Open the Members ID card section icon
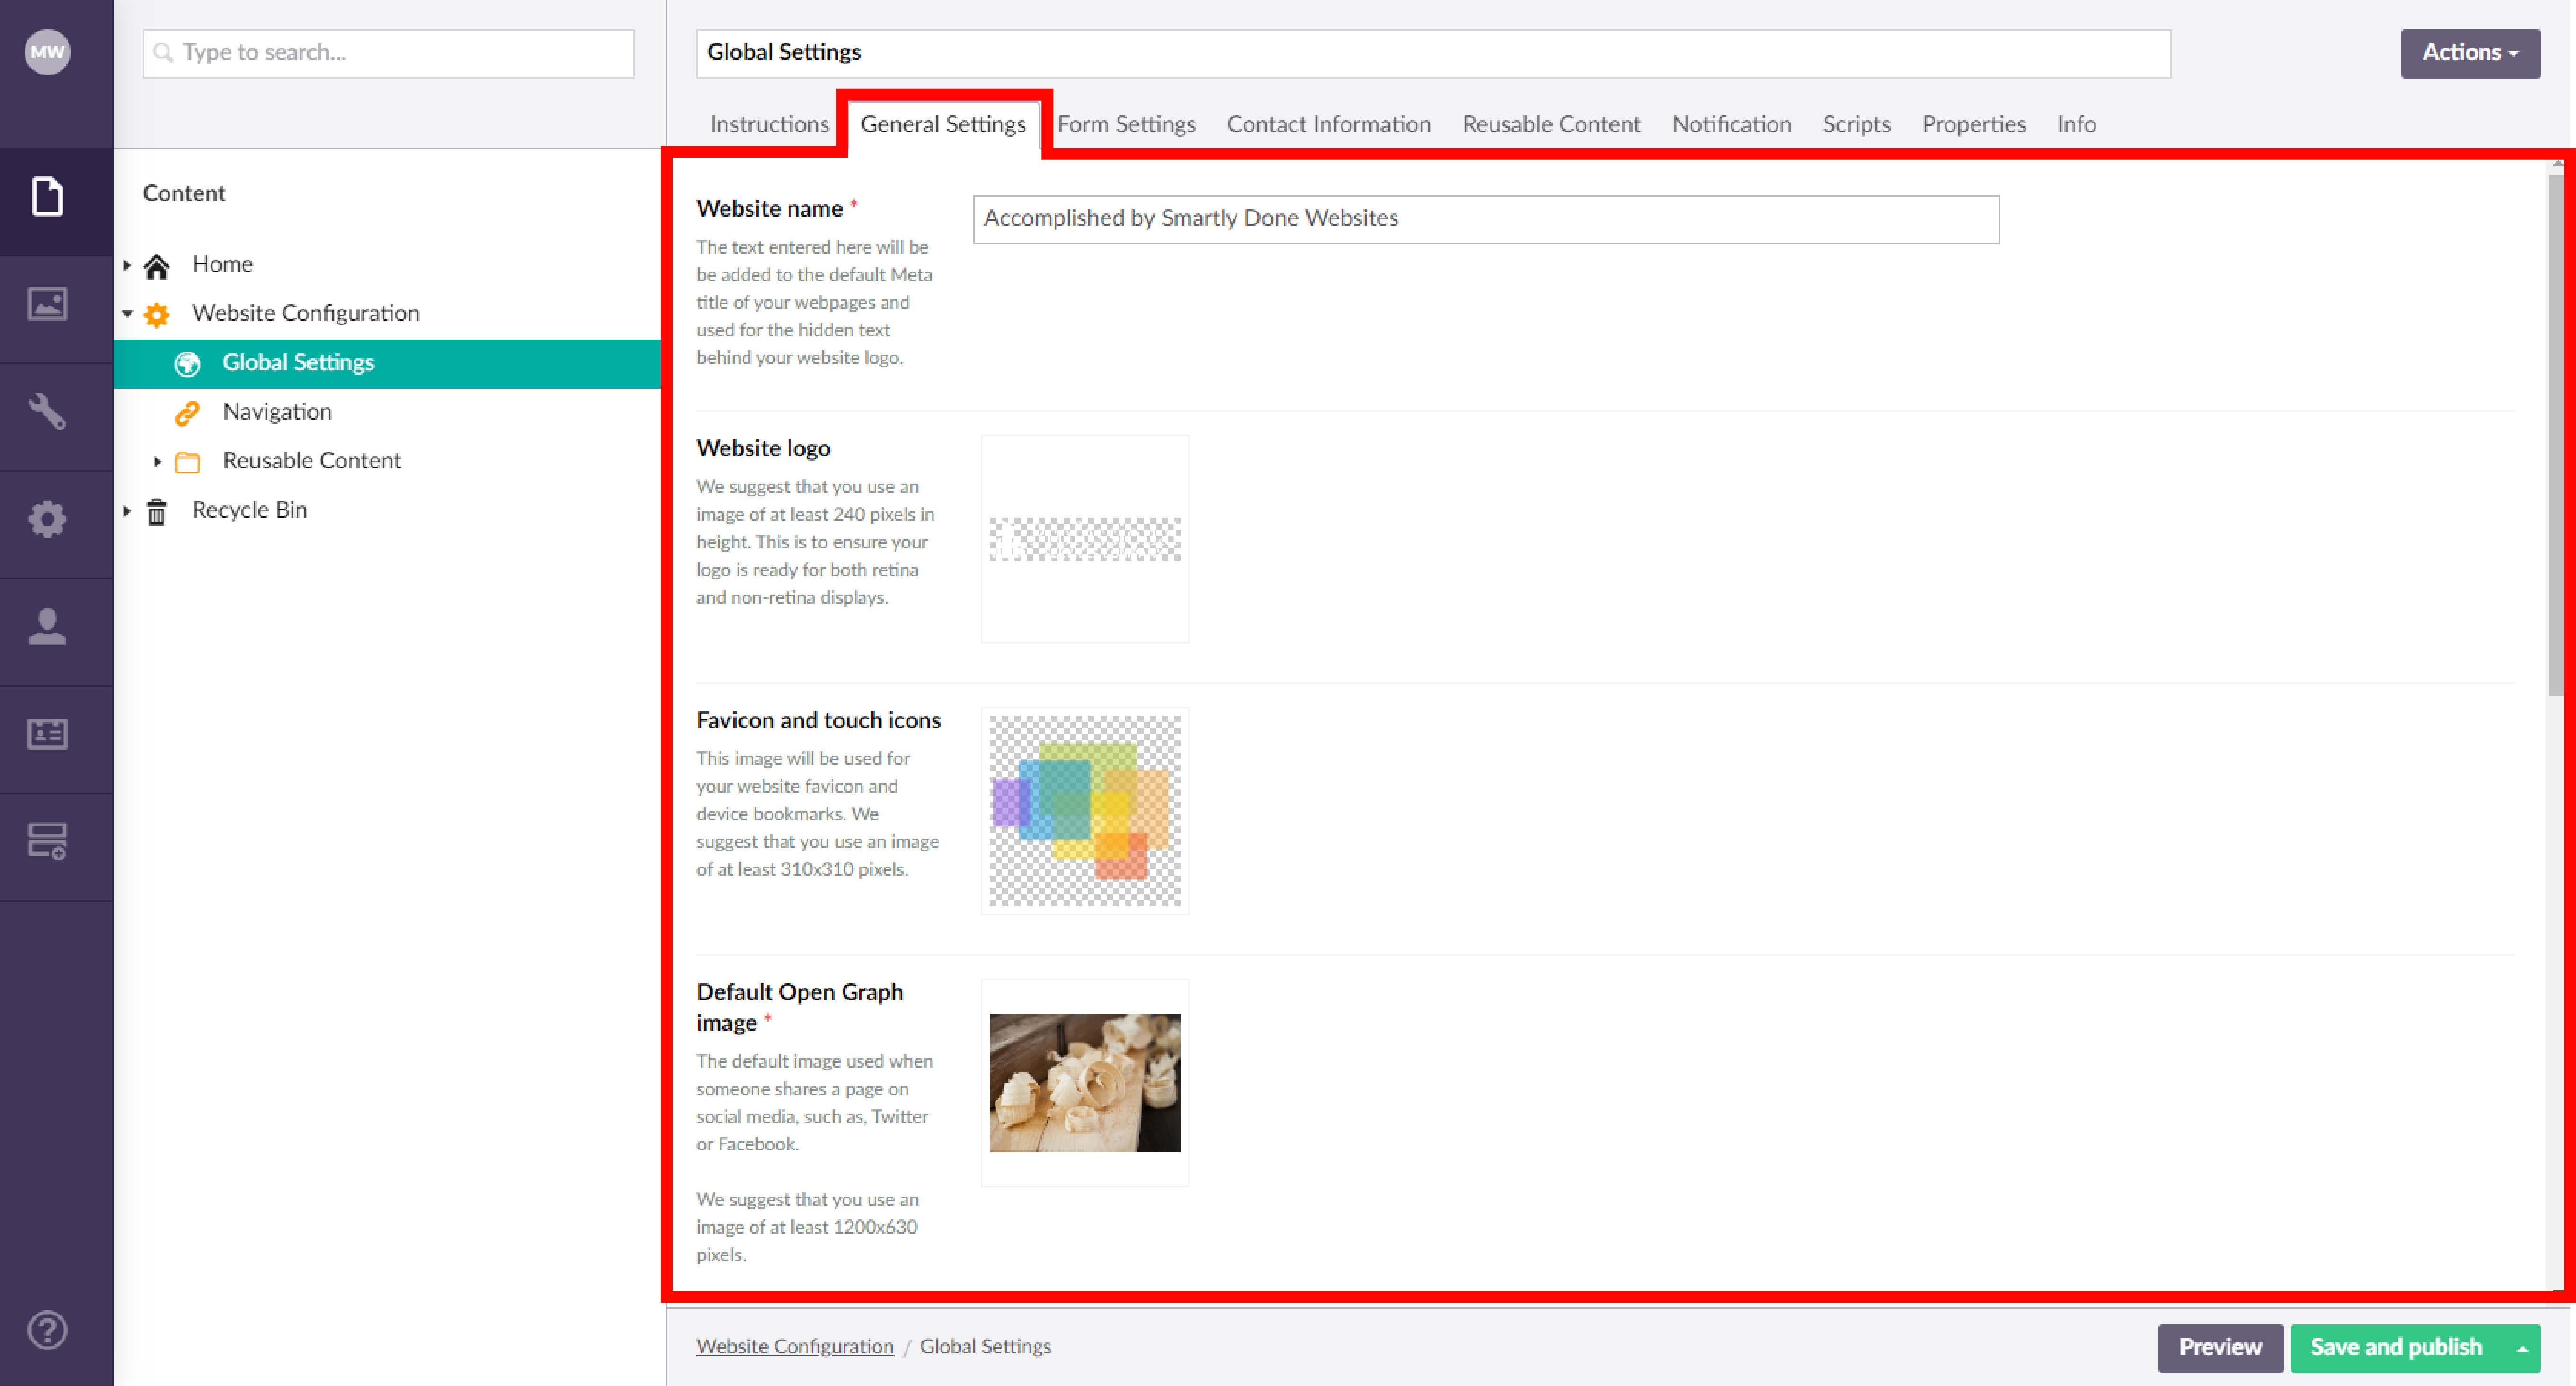Image resolution: width=2576 pixels, height=1386 pixels. click(x=47, y=735)
